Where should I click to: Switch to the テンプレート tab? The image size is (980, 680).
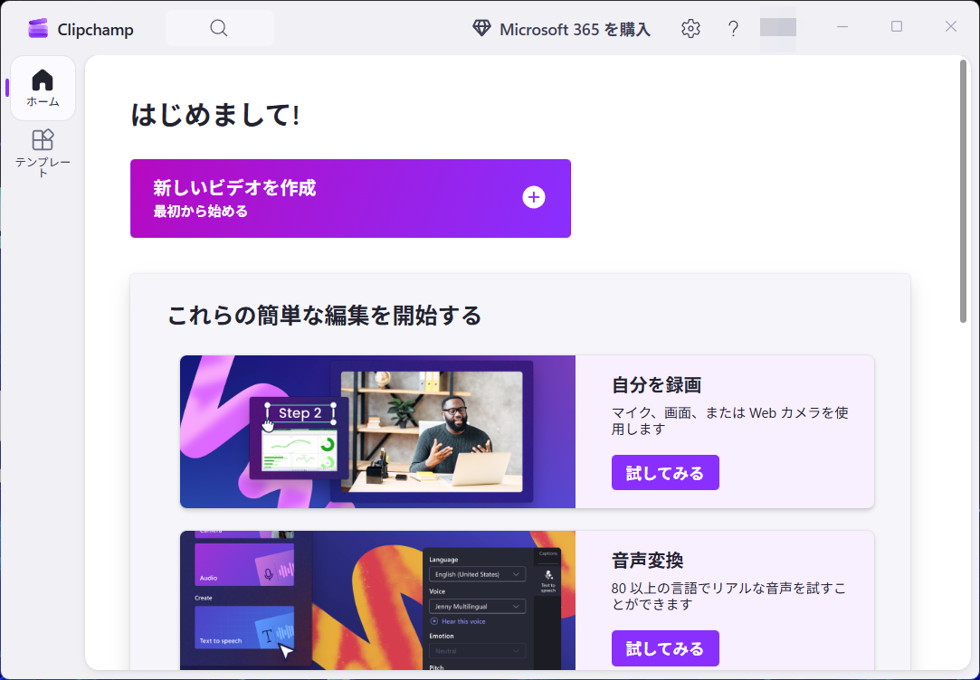[x=43, y=153]
